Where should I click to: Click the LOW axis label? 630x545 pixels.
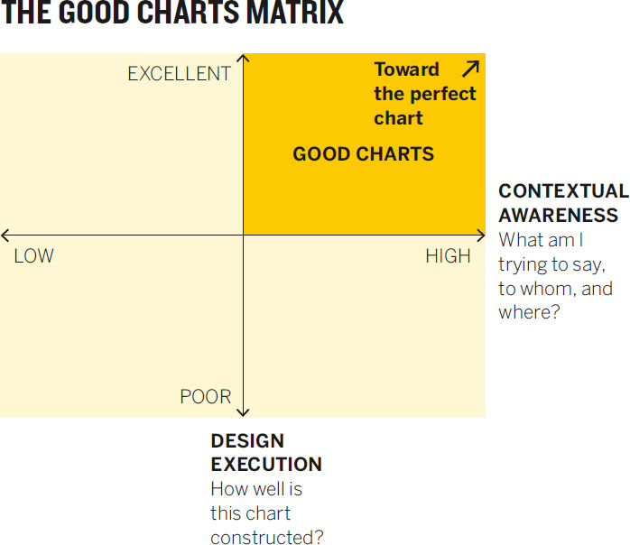pos(33,256)
